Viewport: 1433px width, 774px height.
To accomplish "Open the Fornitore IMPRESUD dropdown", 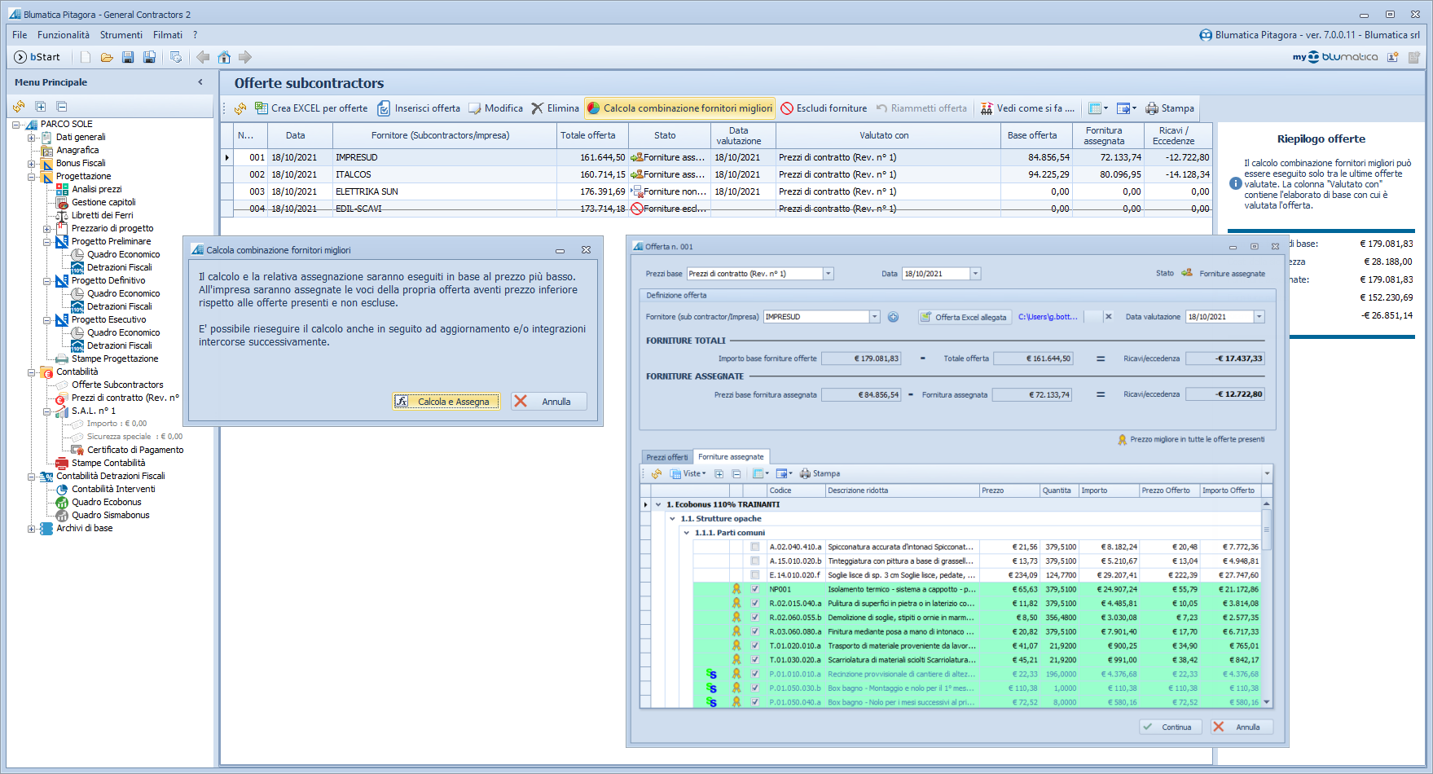I will click(875, 317).
